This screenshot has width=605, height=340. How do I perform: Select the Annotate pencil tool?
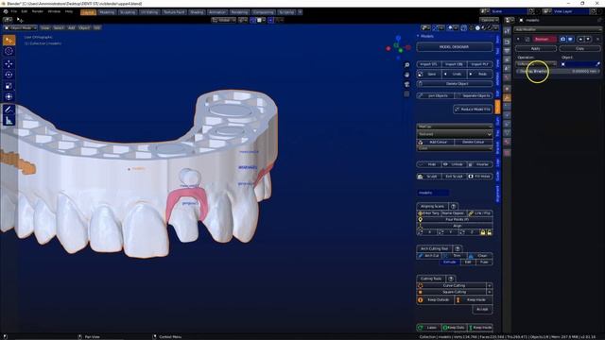tap(9, 110)
